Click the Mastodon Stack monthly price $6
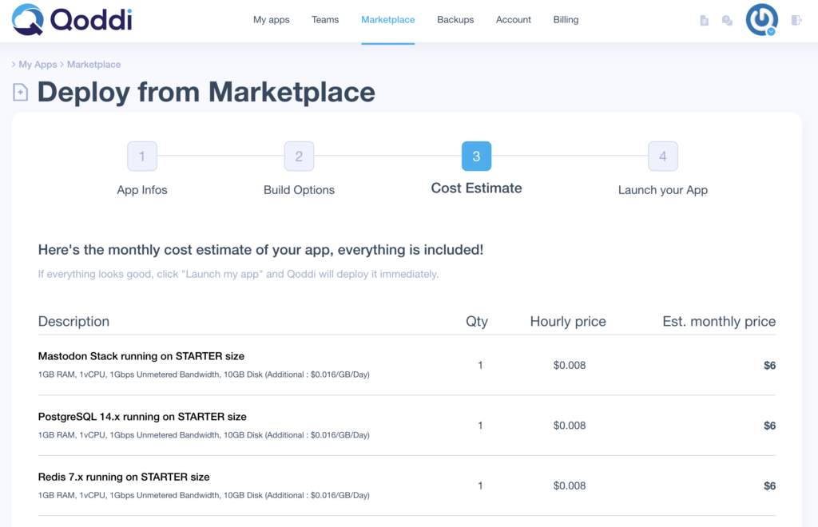The width and height of the screenshot is (818, 527). point(769,366)
